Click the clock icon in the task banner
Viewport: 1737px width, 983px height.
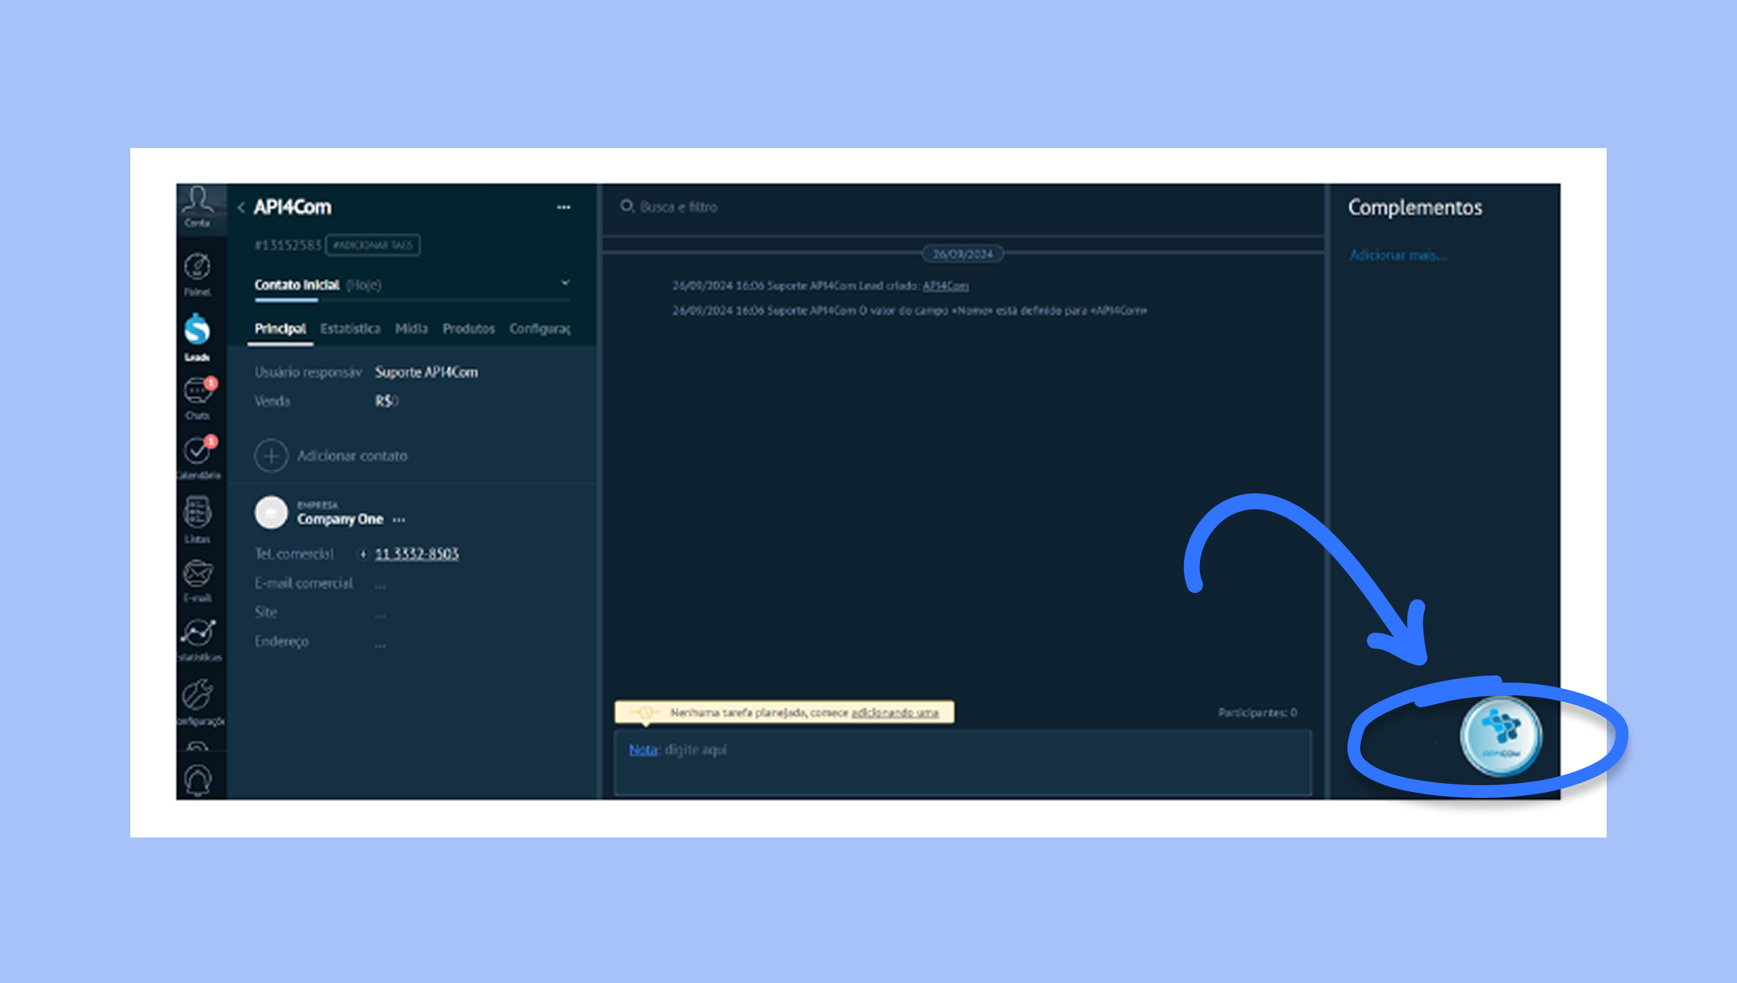646,712
